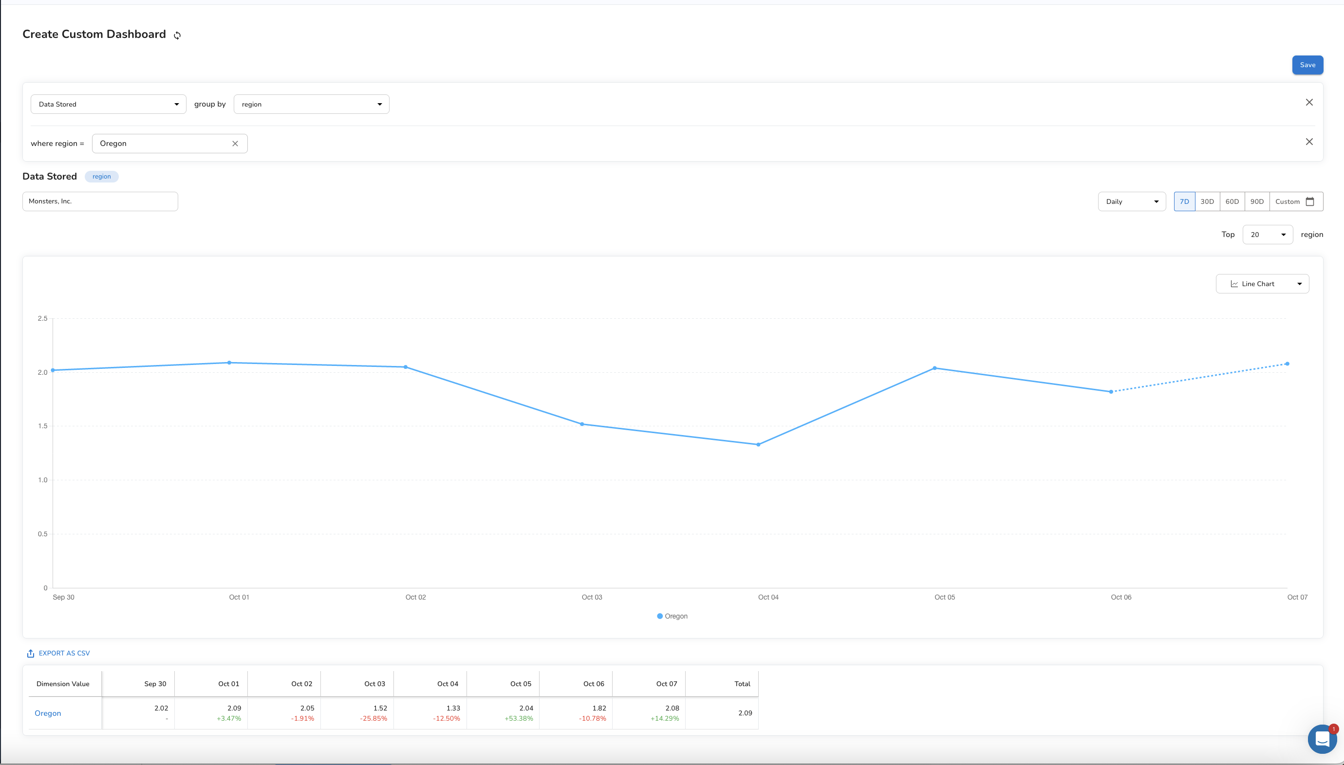
Task: Select the 60D range tab
Action: (1232, 202)
